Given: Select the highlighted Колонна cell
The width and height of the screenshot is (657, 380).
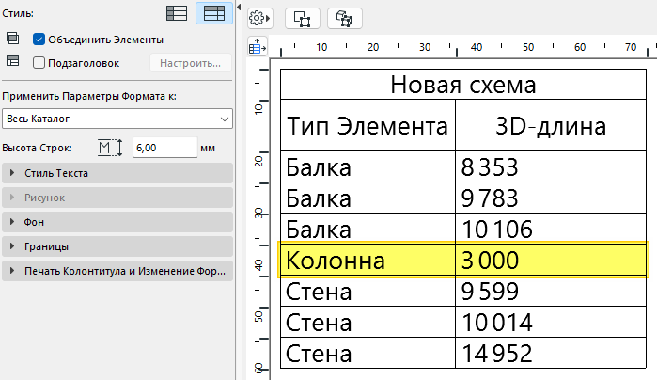Looking at the screenshot, I should coord(368,260).
